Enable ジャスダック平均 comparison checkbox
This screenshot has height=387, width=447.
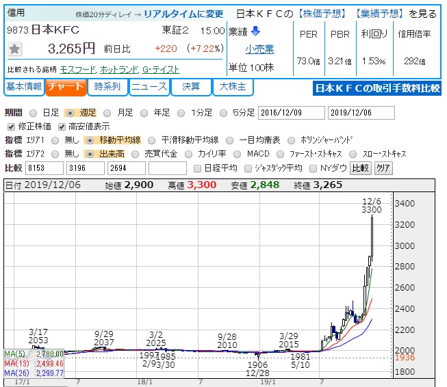pyautogui.click(x=248, y=169)
